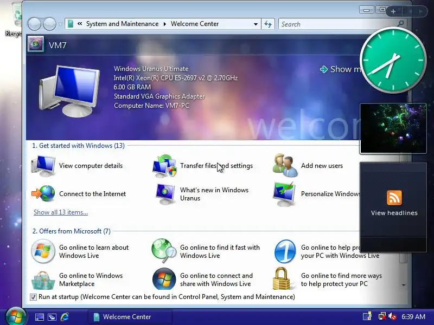
Task: Launch Connect to the Internet
Action: (79, 194)
